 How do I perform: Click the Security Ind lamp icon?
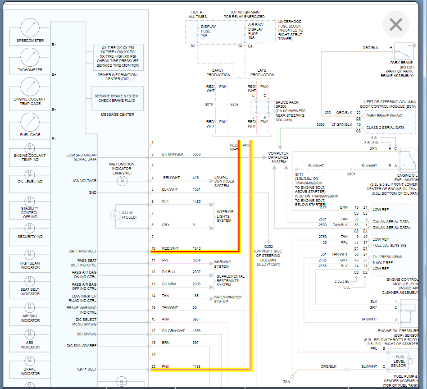coord(30,228)
